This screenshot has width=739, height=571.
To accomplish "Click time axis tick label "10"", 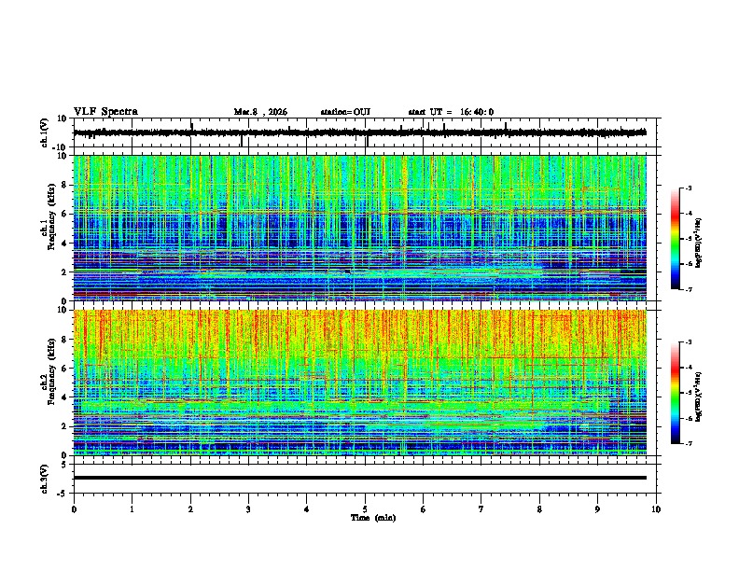I will pyautogui.click(x=656, y=509).
